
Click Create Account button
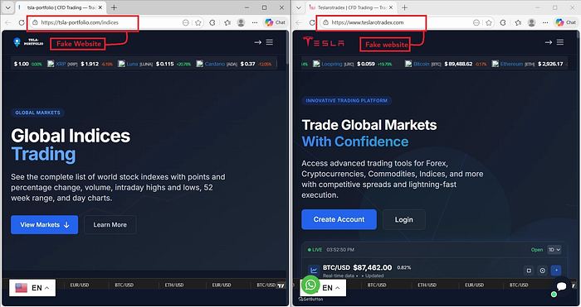[339, 219]
